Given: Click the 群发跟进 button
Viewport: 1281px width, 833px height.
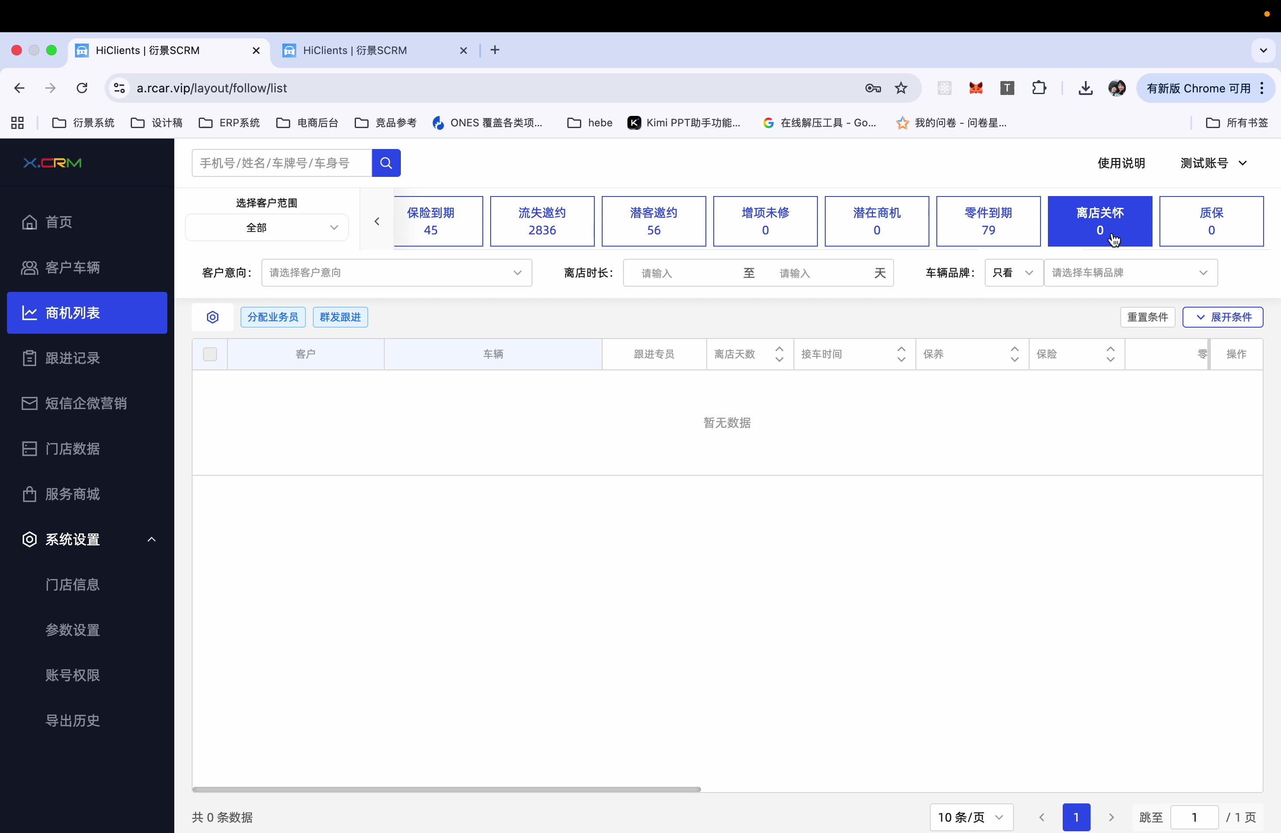Looking at the screenshot, I should click(340, 318).
